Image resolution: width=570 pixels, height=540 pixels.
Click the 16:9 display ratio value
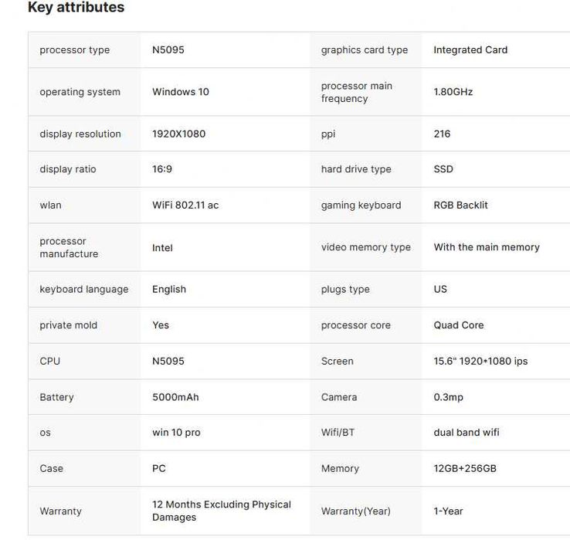(x=162, y=169)
